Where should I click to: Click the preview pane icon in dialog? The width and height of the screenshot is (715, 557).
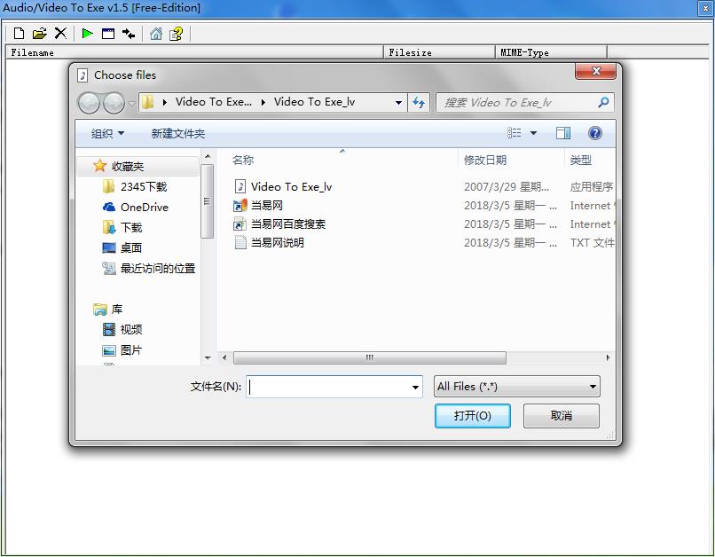coord(563,132)
